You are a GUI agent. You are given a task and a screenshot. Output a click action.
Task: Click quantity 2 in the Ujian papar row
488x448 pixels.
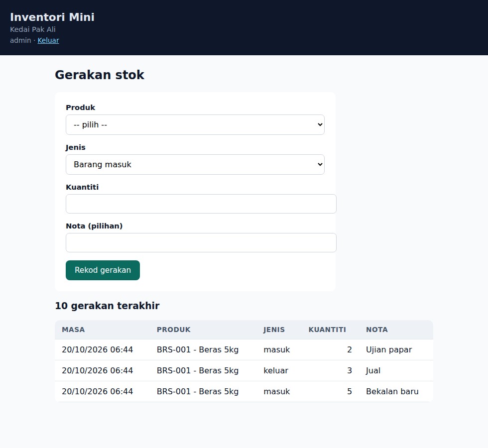(x=350, y=349)
